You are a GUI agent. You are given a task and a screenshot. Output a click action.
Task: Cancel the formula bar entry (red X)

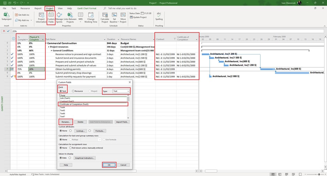4,31
